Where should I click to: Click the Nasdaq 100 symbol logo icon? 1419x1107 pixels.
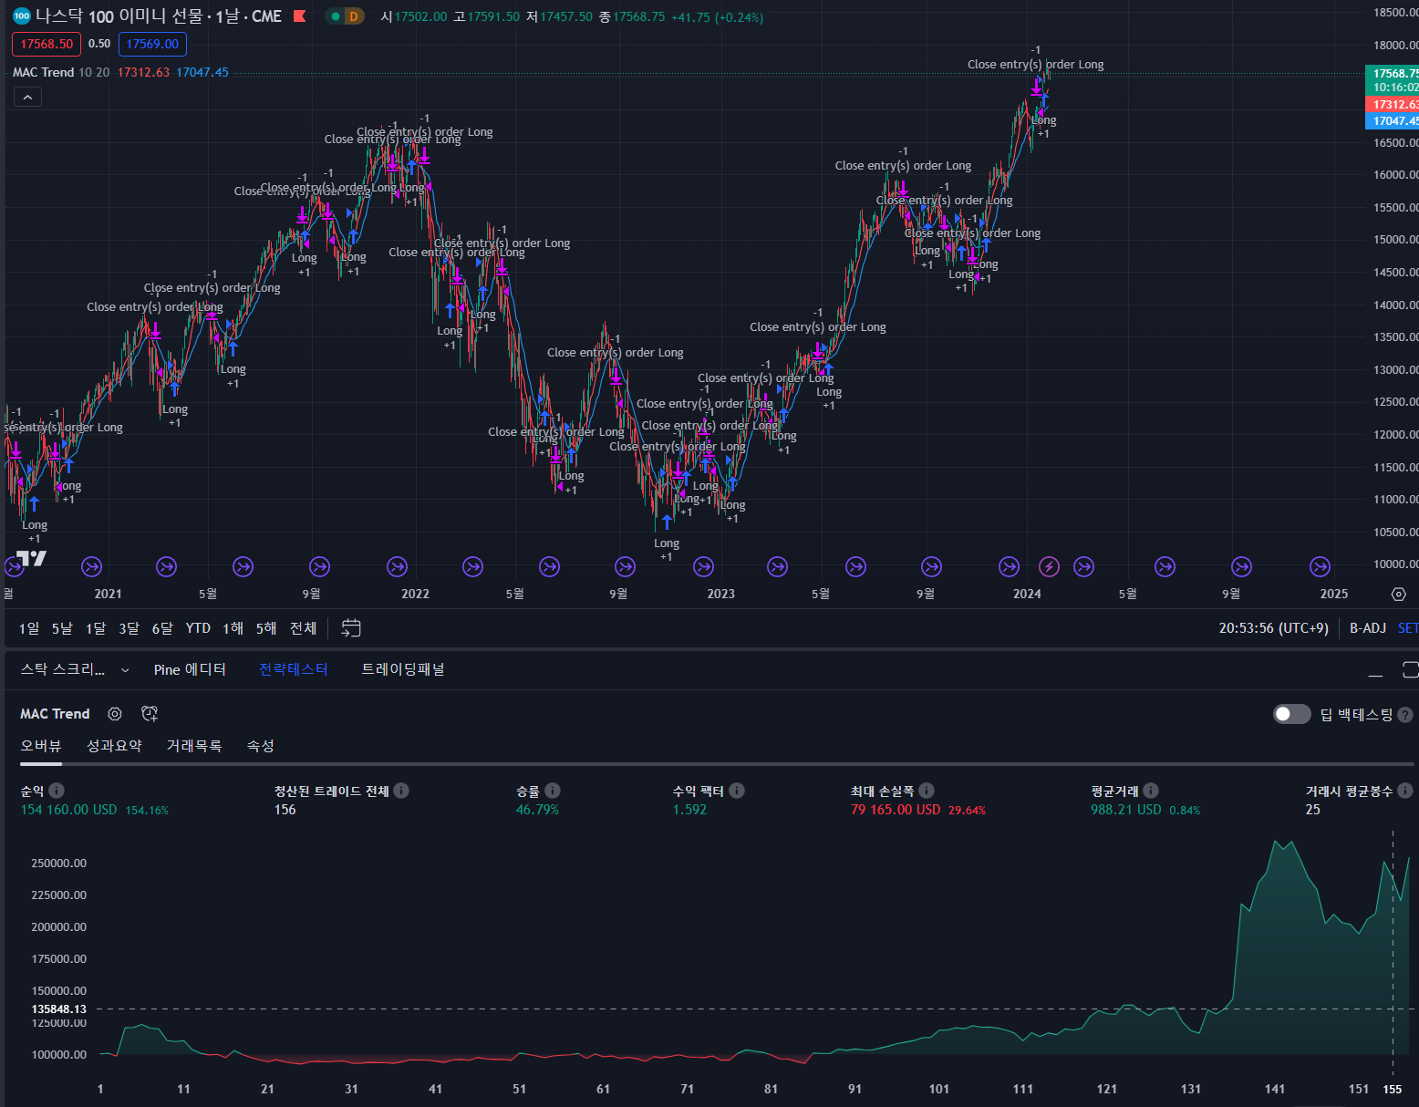point(22,16)
